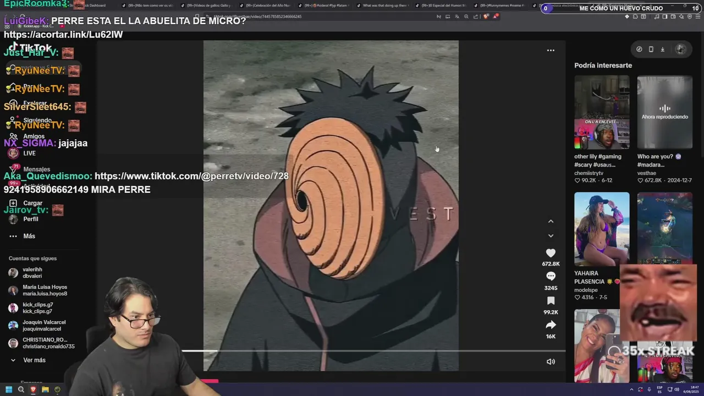Switch to the 'Videos de gallos' browser tab
The image size is (704, 396).
coord(207,5)
